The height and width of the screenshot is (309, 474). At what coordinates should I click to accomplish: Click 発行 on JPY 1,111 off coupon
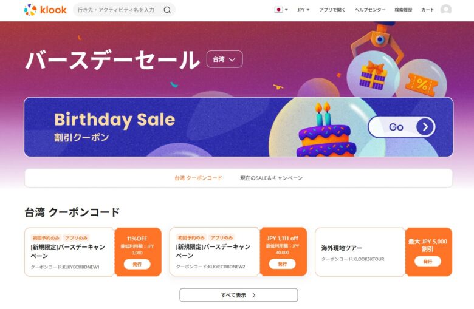(282, 263)
